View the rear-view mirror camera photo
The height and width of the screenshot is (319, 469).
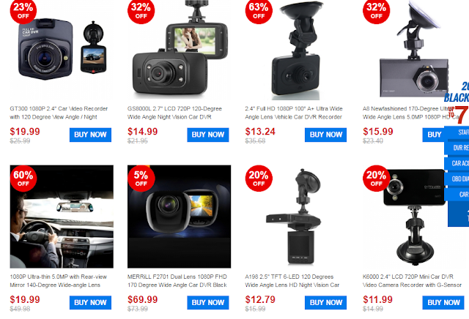click(x=62, y=217)
